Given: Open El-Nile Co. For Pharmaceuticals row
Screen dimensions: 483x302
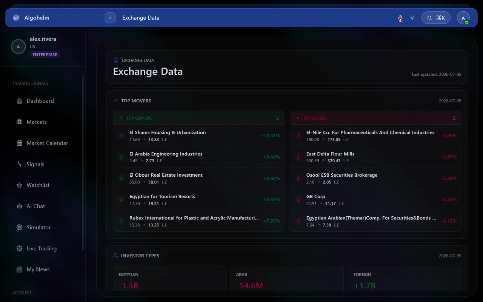Looking at the screenshot, I should (375, 136).
